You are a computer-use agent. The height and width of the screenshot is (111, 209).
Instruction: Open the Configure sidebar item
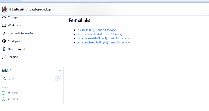[x=14, y=41]
